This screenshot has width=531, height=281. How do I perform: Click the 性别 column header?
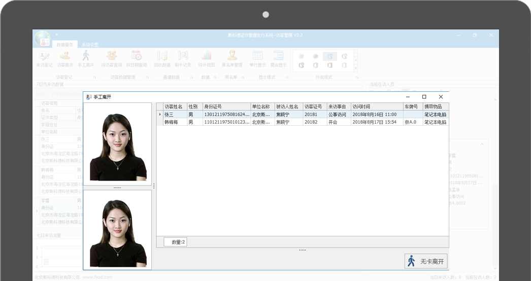pyautogui.click(x=195, y=107)
